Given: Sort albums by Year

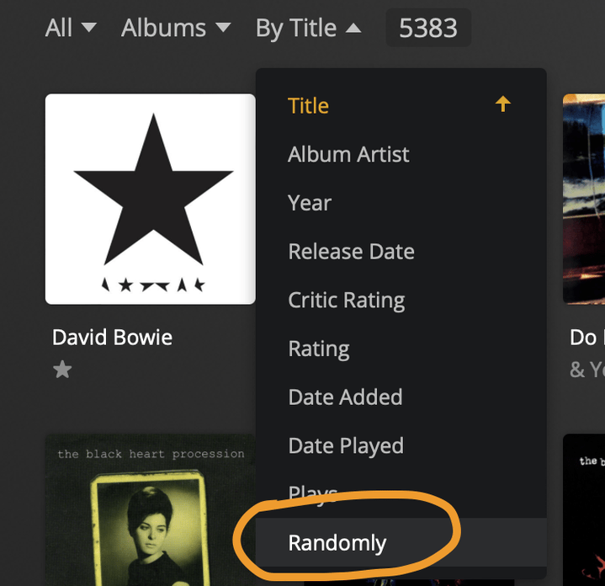Looking at the screenshot, I should 310,203.
